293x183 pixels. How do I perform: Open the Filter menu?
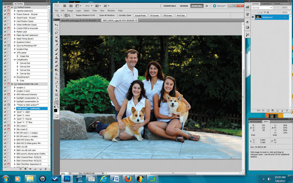pos(95,11)
